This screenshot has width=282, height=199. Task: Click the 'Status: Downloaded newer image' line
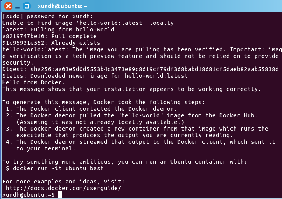(95, 76)
